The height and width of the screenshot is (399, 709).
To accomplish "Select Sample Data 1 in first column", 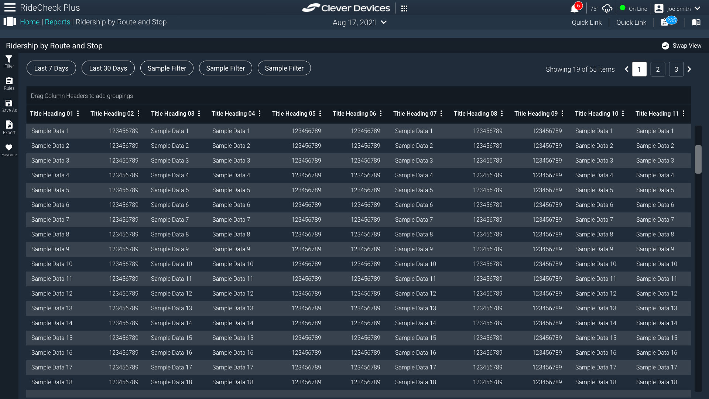I will 50,131.
